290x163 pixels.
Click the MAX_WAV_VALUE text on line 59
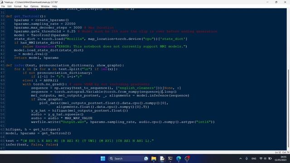(x=78, y=118)
